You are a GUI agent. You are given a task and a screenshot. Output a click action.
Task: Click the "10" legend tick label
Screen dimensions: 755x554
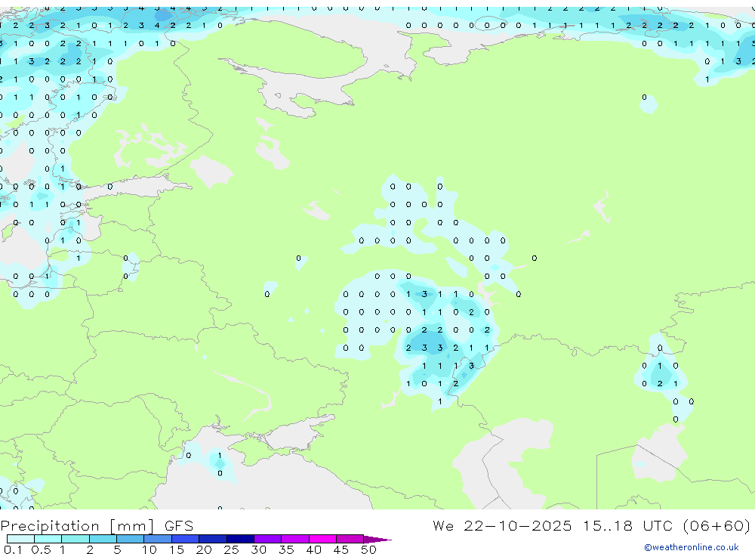click(x=149, y=549)
